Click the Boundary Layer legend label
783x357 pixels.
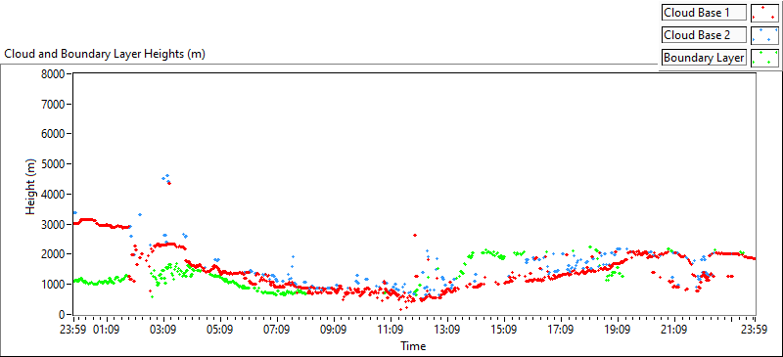(x=704, y=58)
